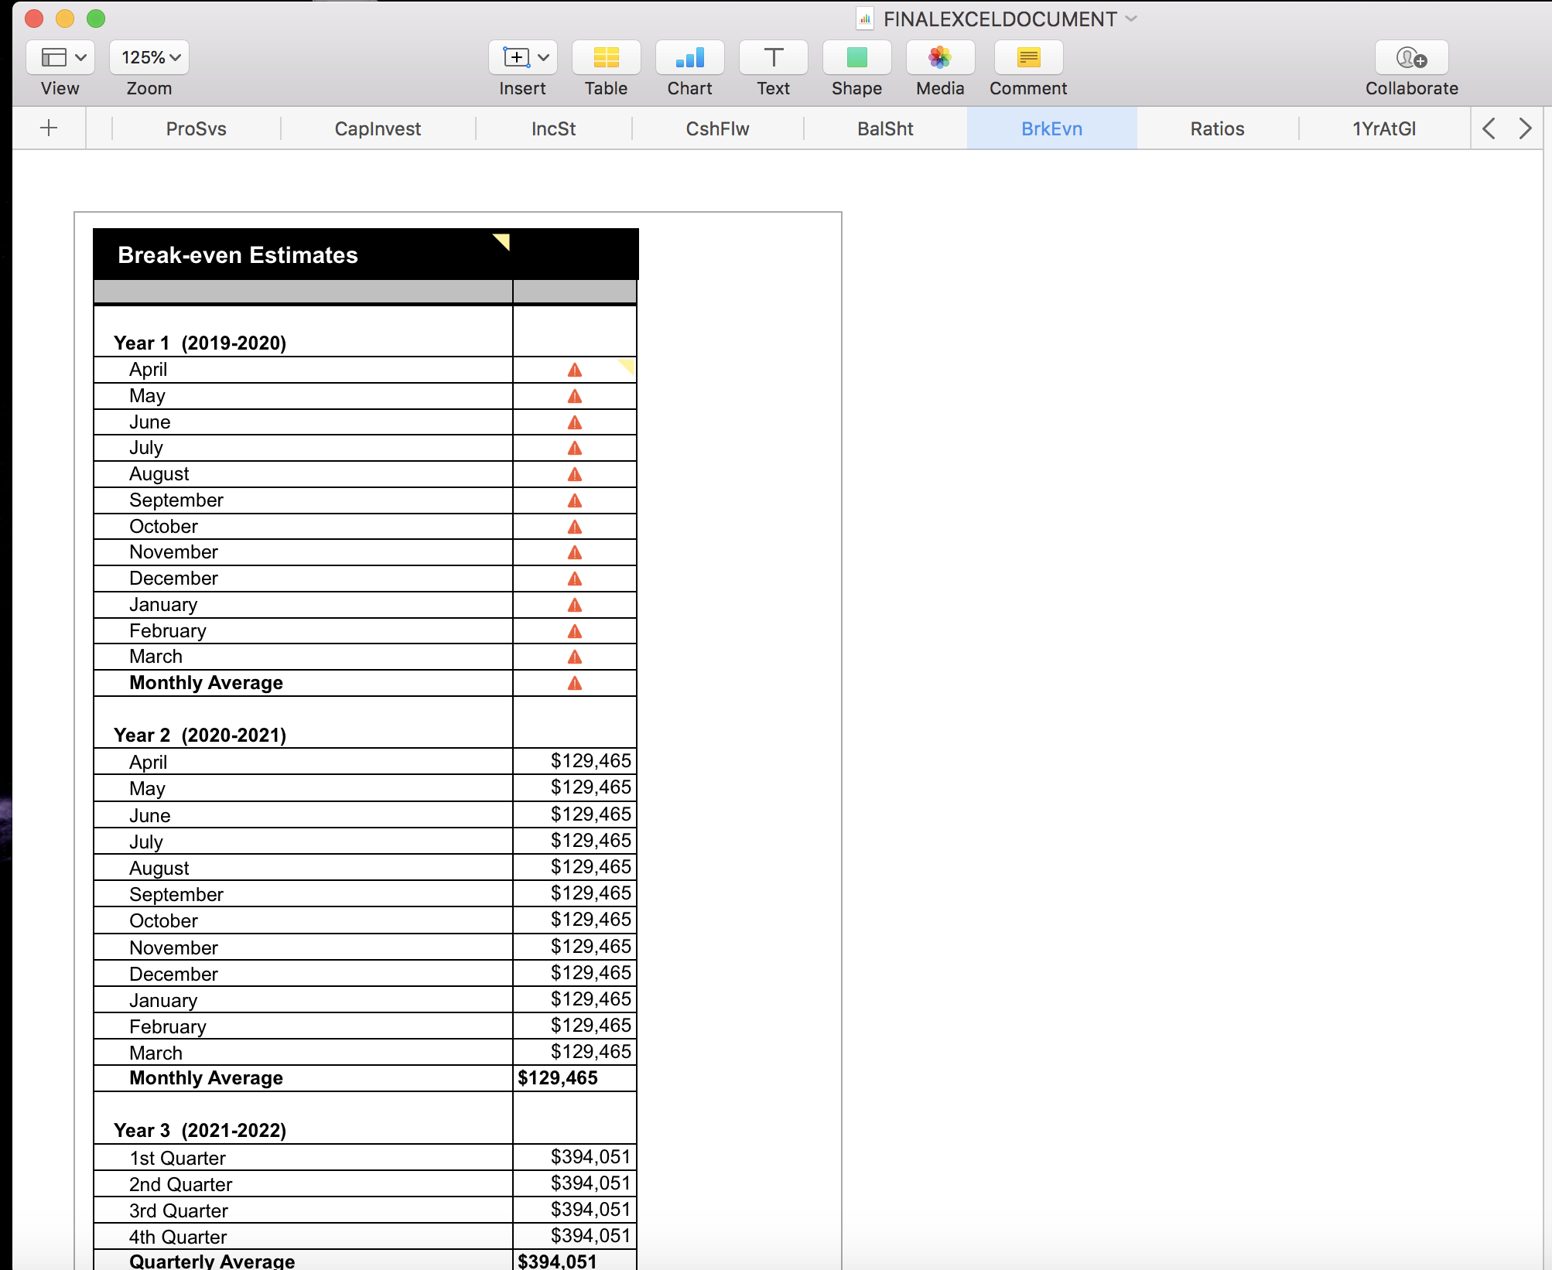
Task: Switch to the IncSt sheet tab
Action: pos(553,128)
